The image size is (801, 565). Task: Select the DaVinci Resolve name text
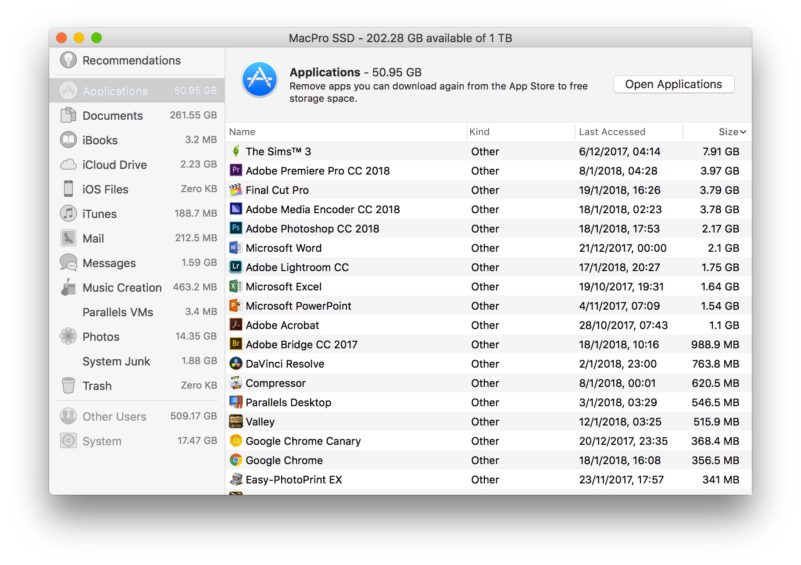click(285, 364)
